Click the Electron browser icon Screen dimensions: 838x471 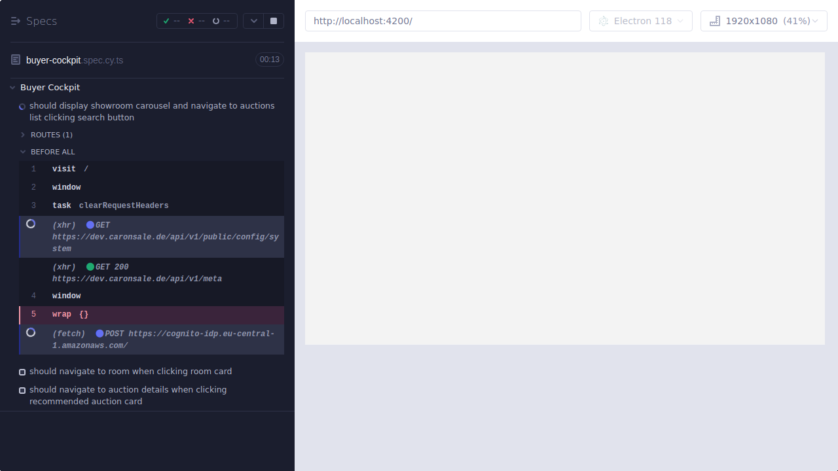tap(604, 21)
